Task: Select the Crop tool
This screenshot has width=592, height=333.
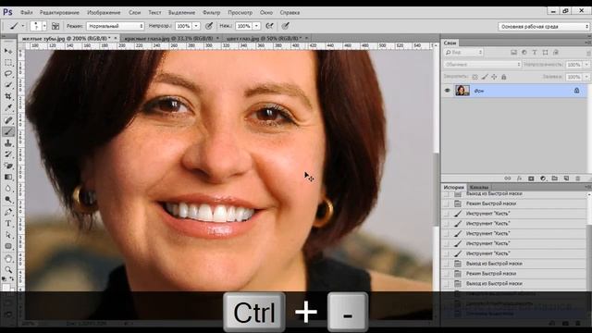Action: 8,96
